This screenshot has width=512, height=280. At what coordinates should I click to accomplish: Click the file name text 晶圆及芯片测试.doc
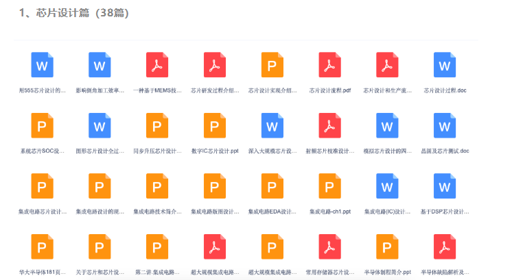point(445,151)
